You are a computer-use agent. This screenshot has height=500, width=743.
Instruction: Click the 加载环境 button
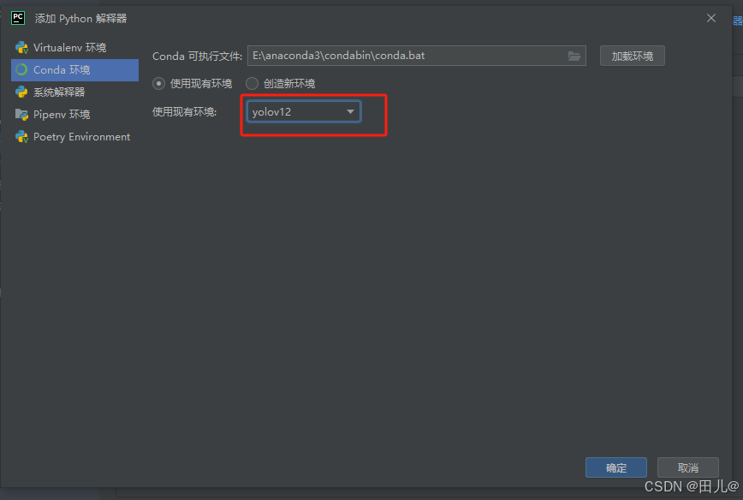632,55
